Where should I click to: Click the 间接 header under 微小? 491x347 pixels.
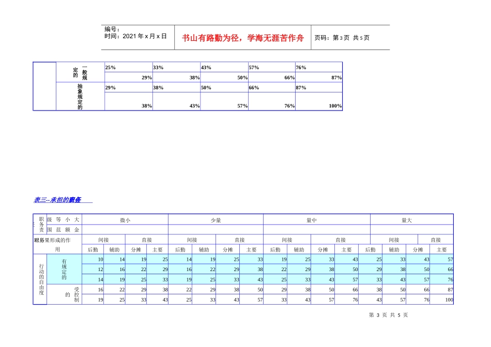click(103, 240)
